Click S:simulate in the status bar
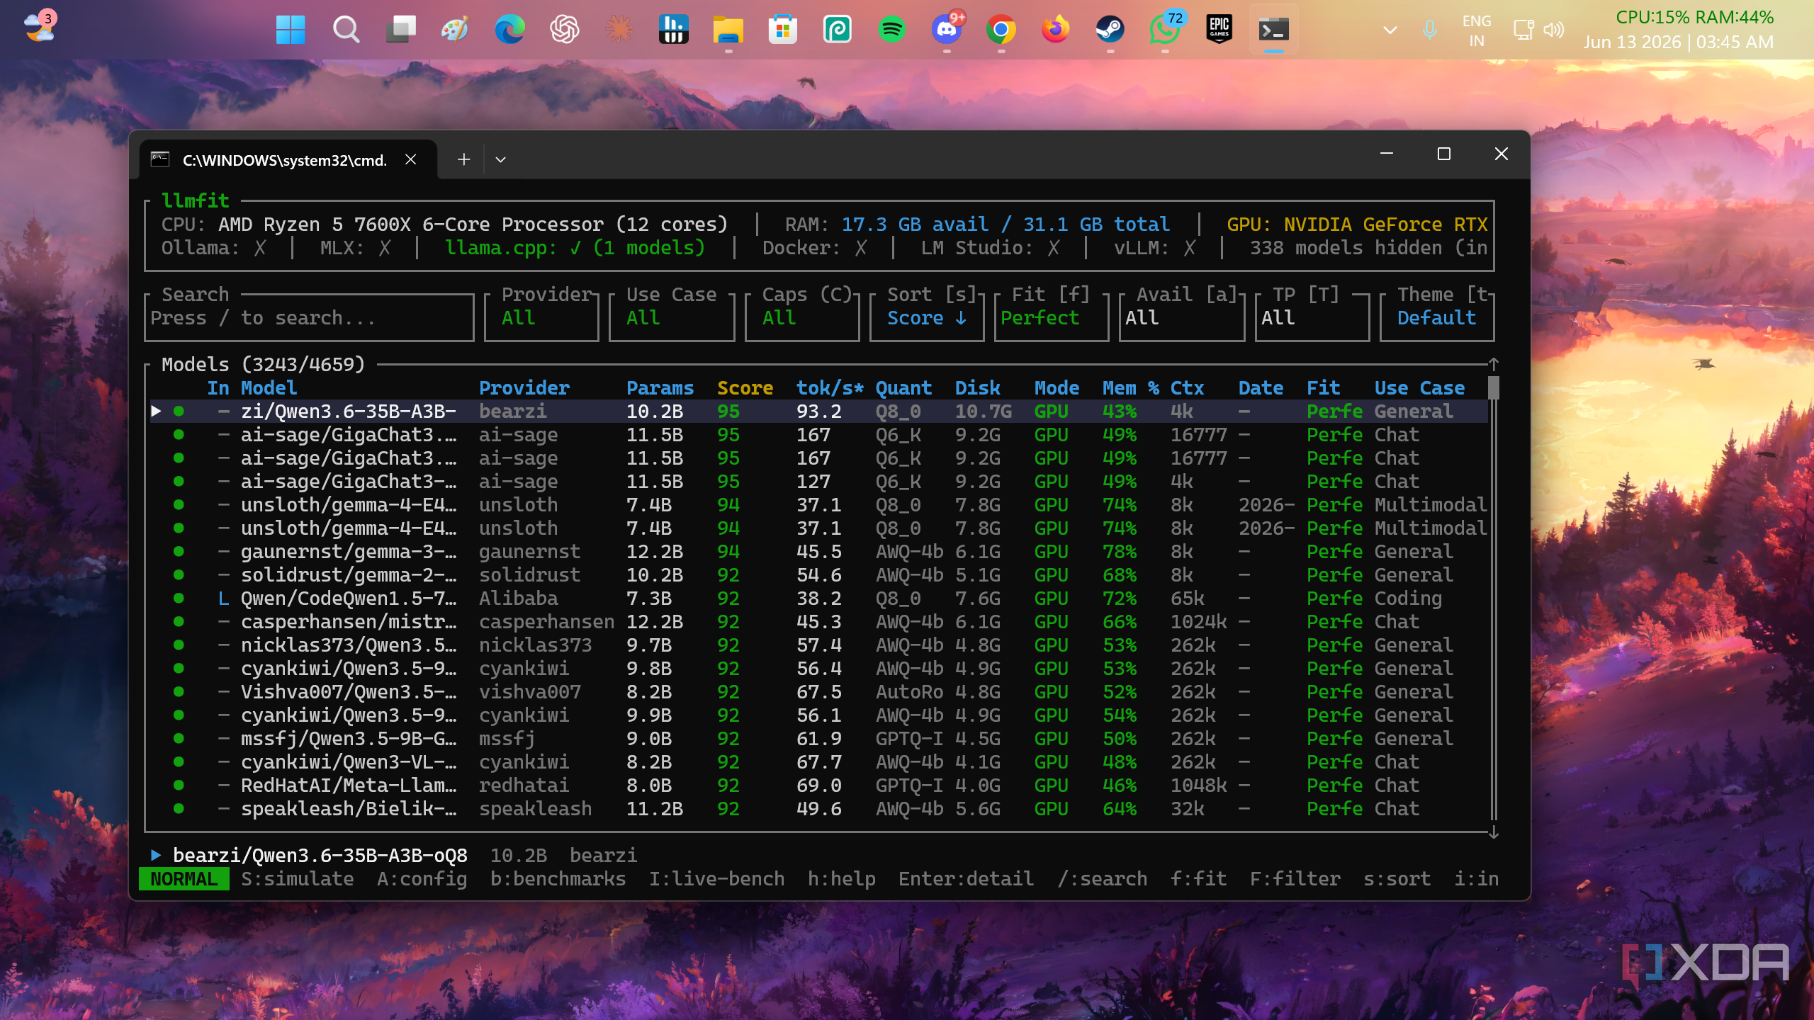The width and height of the screenshot is (1814, 1020). click(298, 879)
